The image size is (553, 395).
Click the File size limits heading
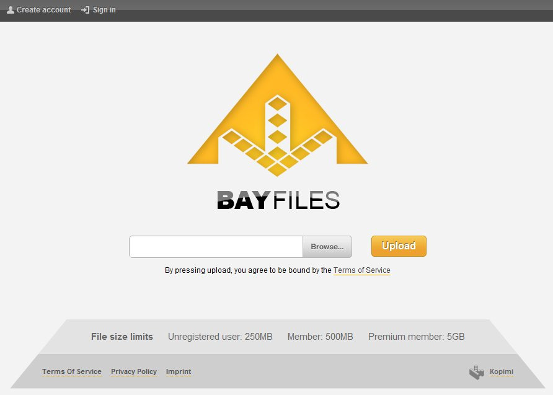[122, 336]
